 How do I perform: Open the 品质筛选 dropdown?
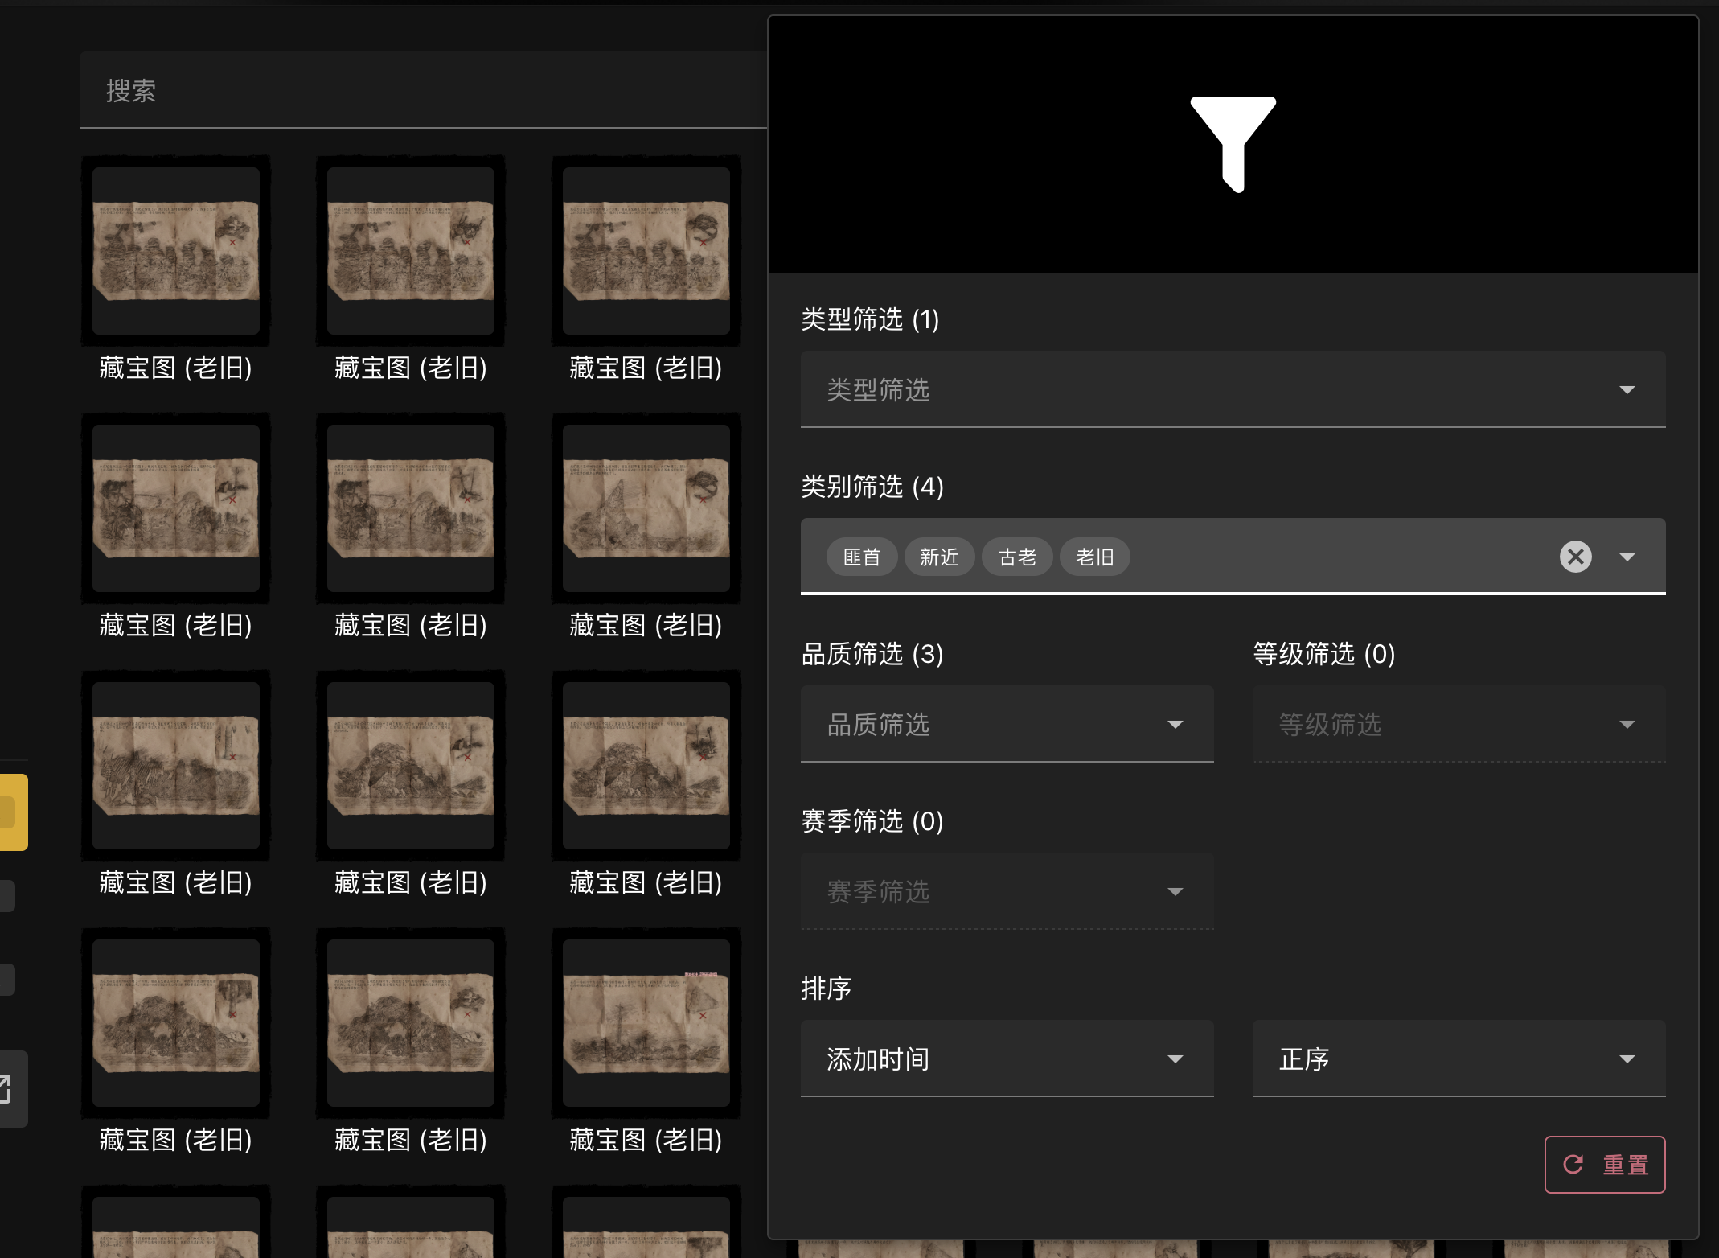pyautogui.click(x=1007, y=724)
